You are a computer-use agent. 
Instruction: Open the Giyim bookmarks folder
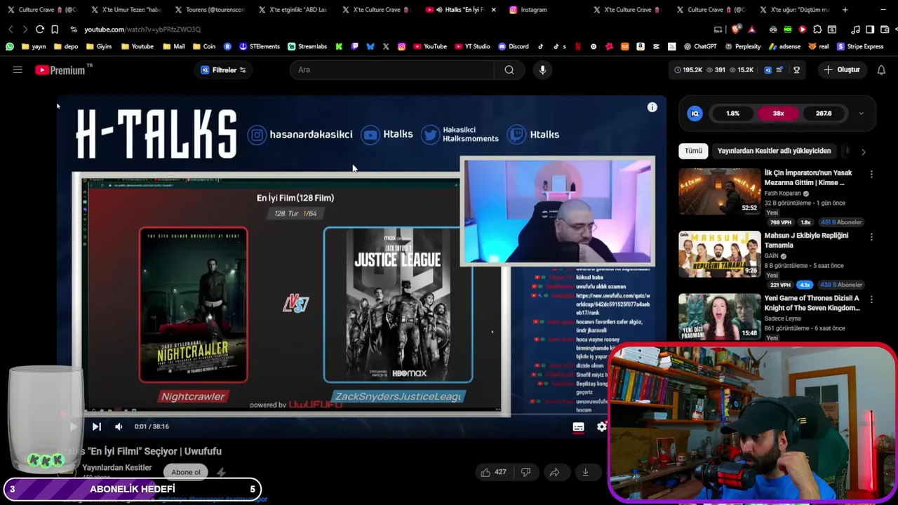[x=99, y=46]
